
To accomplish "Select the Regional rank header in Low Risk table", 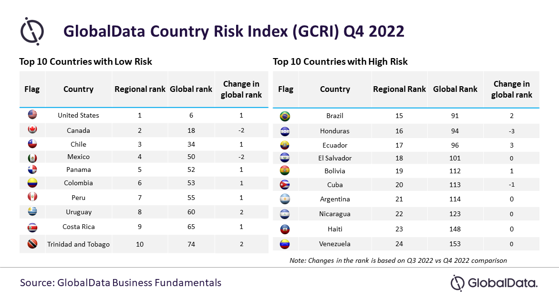I will coord(140,89).
